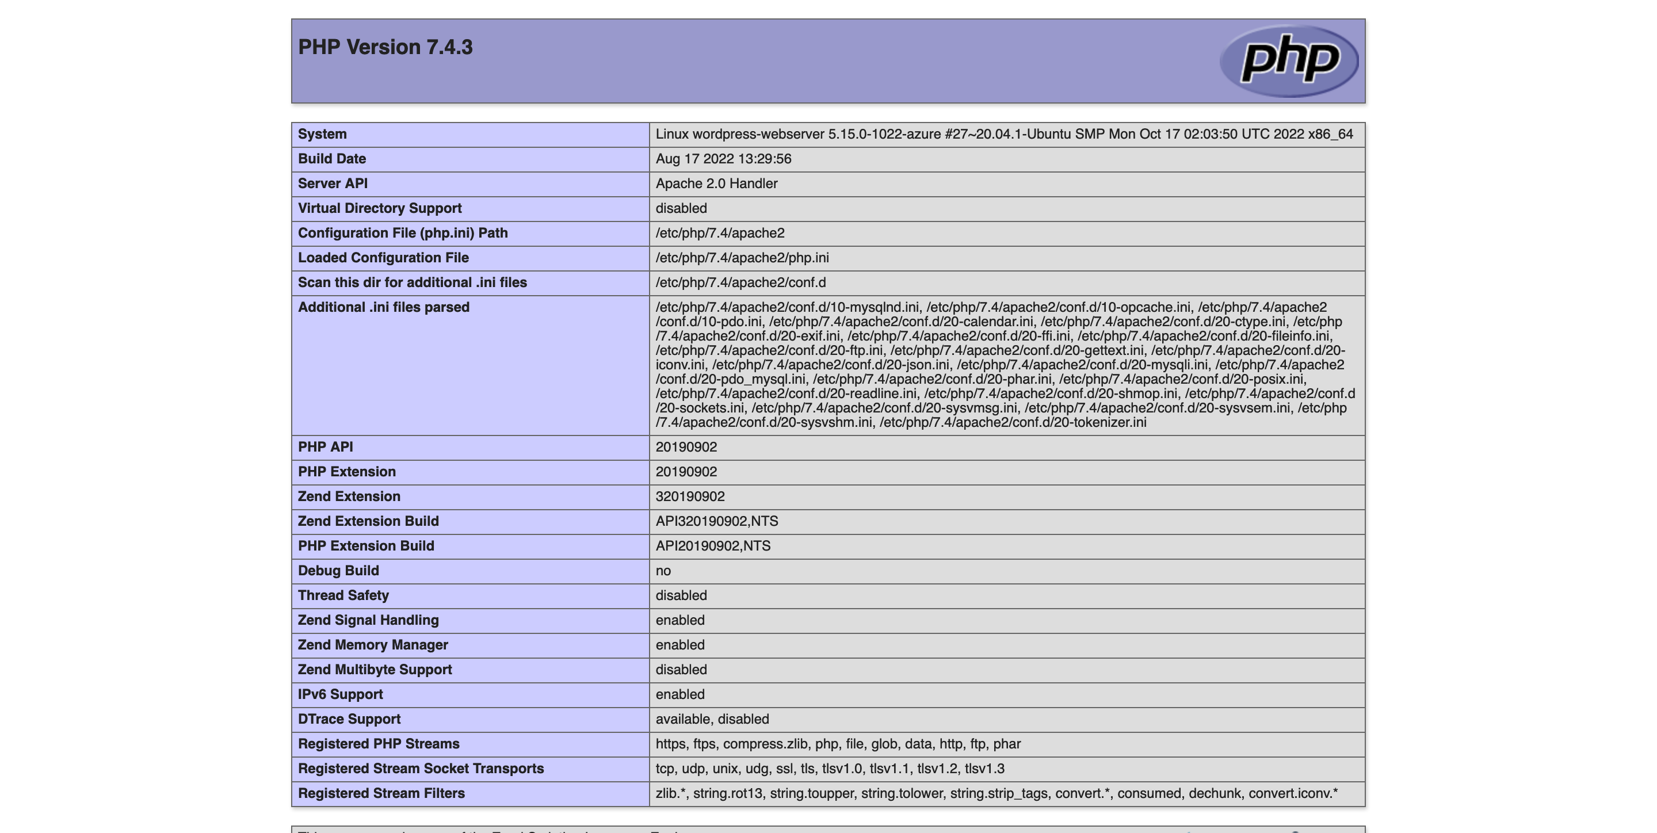Click the PHP API version number

[x=683, y=446]
